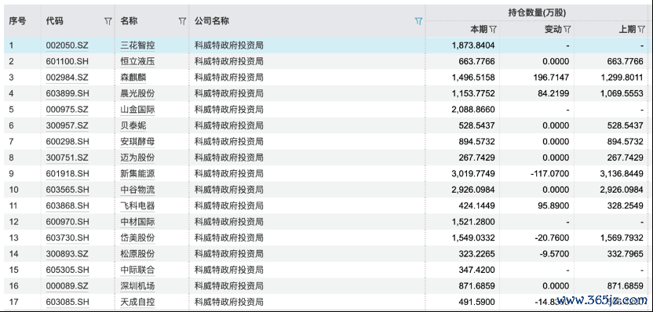Click active blue filter on 公司名称 column

[x=418, y=21]
